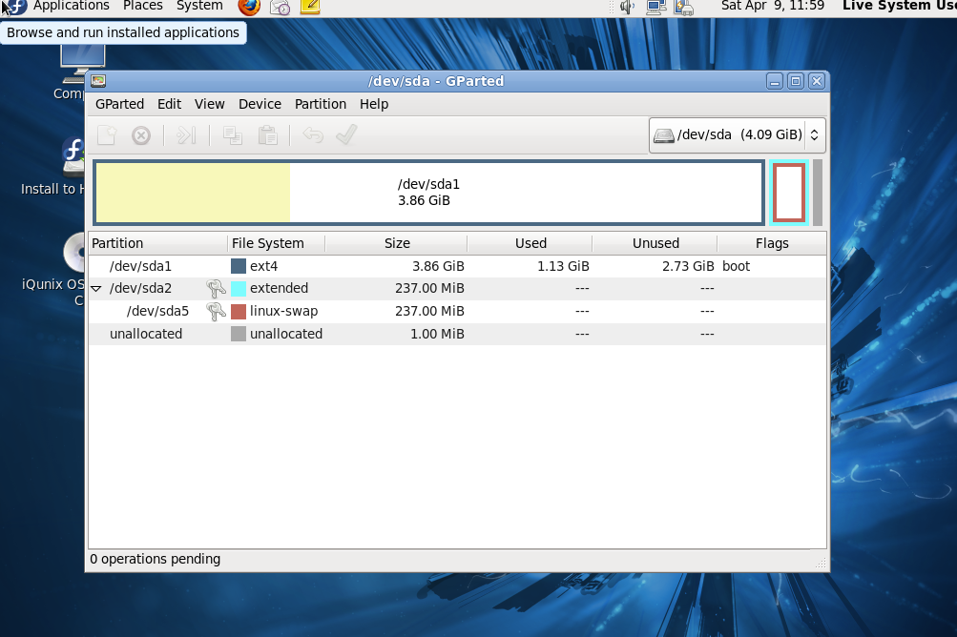Click the Undo last operation icon
Image resolution: width=957 pixels, height=637 pixels.
(x=313, y=135)
